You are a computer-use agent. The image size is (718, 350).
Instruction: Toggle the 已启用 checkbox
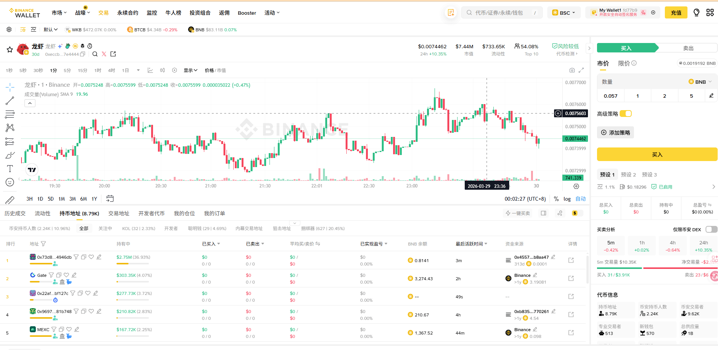654,187
